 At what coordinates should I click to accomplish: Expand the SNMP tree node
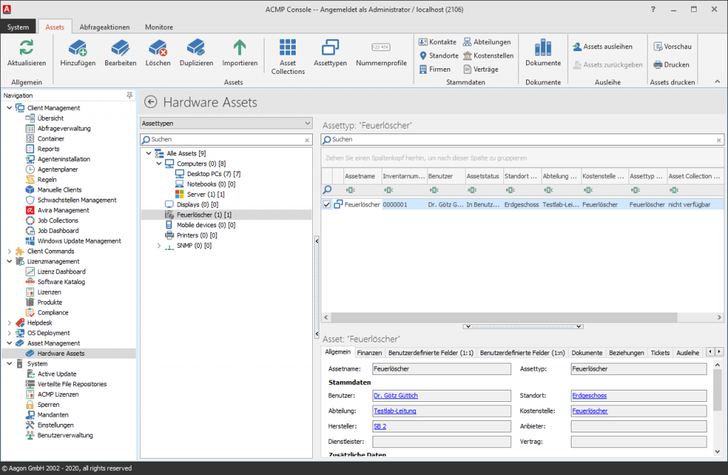159,246
